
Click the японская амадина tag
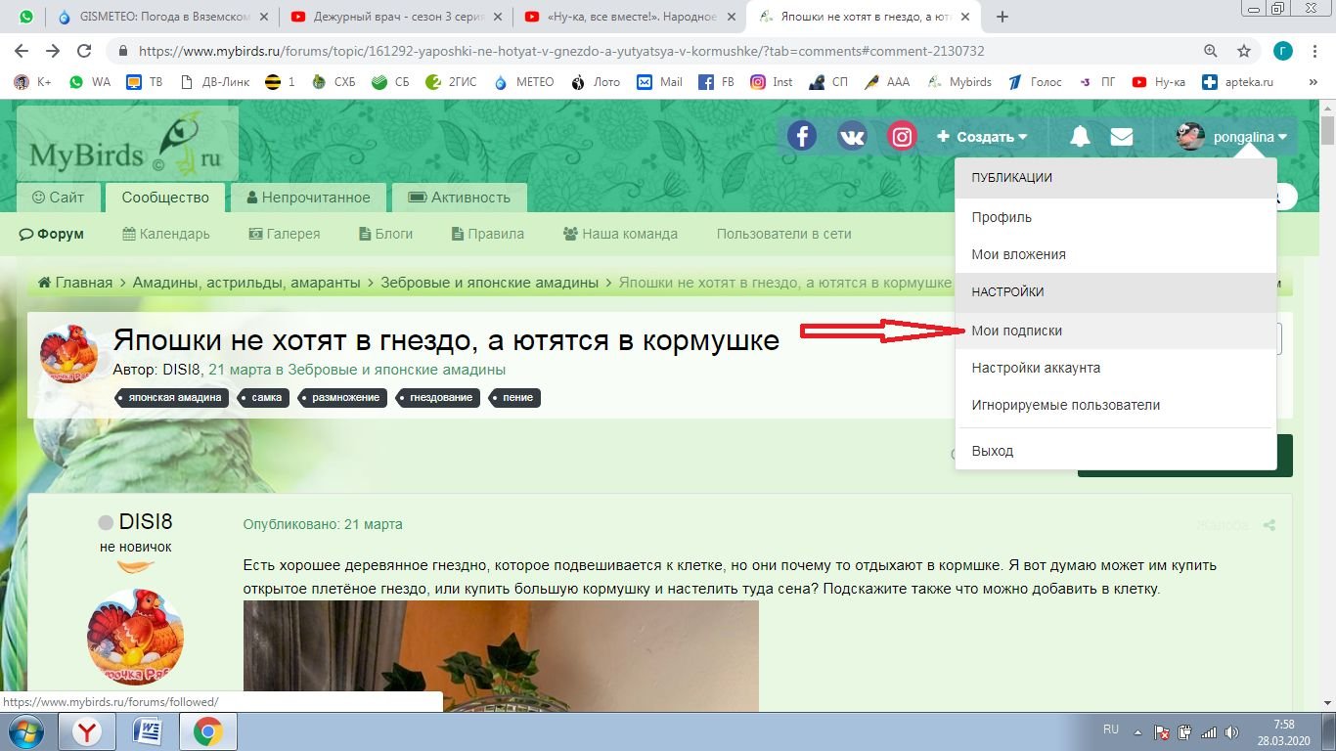(x=173, y=398)
